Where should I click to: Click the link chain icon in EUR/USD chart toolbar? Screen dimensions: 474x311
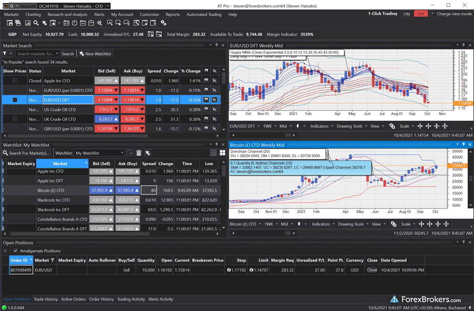pyautogui.click(x=392, y=126)
